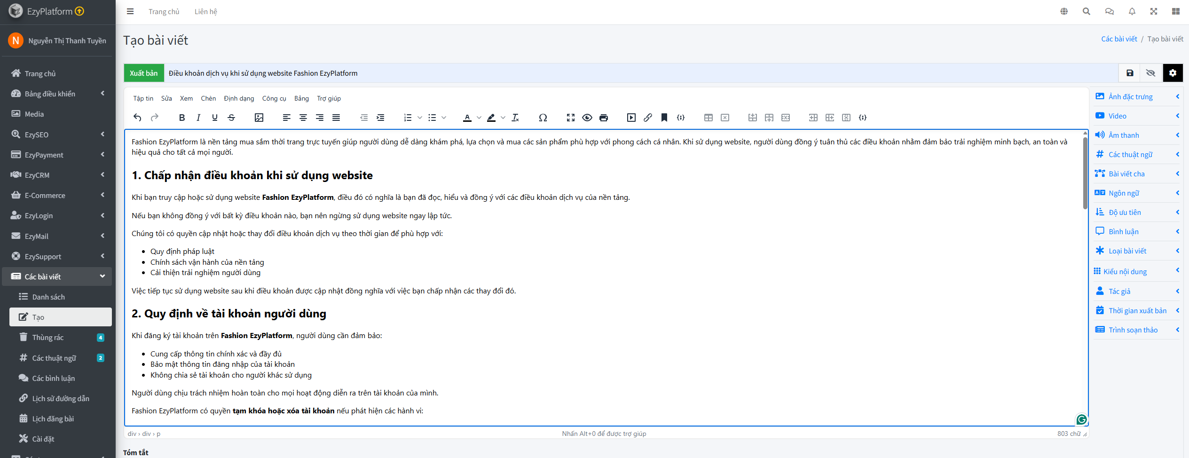
Task: Click the insert link icon
Action: coord(648,118)
